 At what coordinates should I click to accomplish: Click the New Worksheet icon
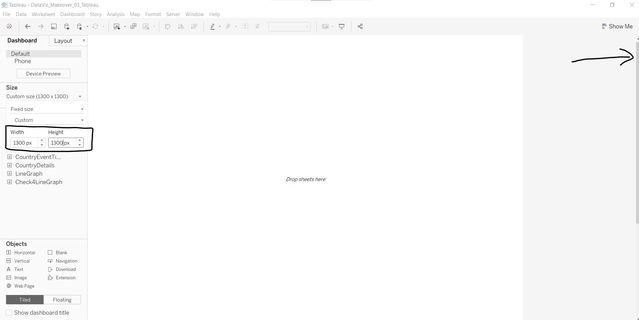click(116, 27)
